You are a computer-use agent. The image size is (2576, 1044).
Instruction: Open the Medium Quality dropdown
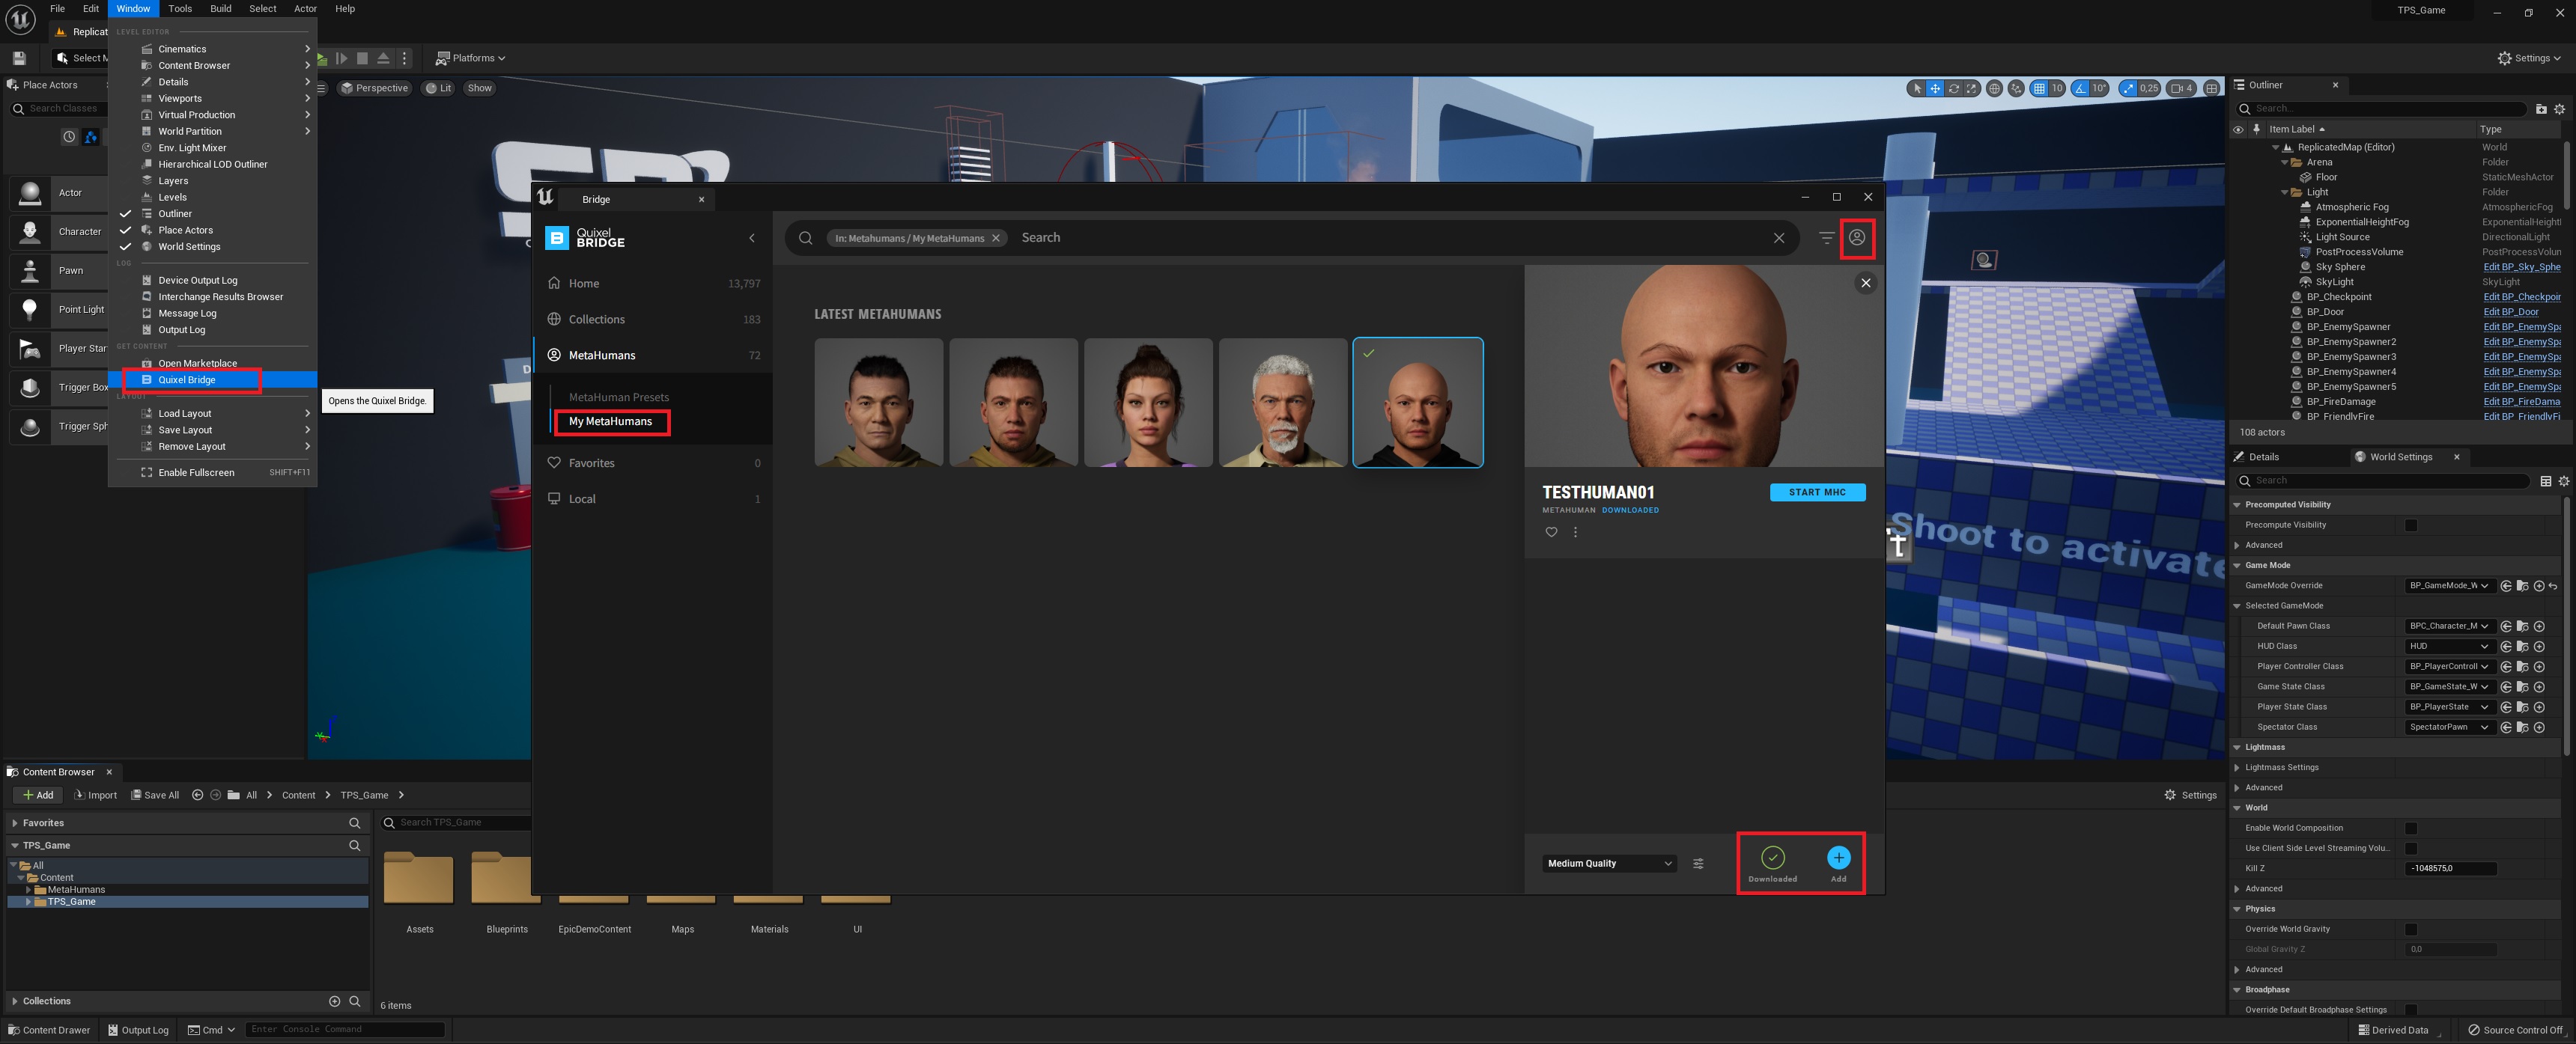point(1609,864)
